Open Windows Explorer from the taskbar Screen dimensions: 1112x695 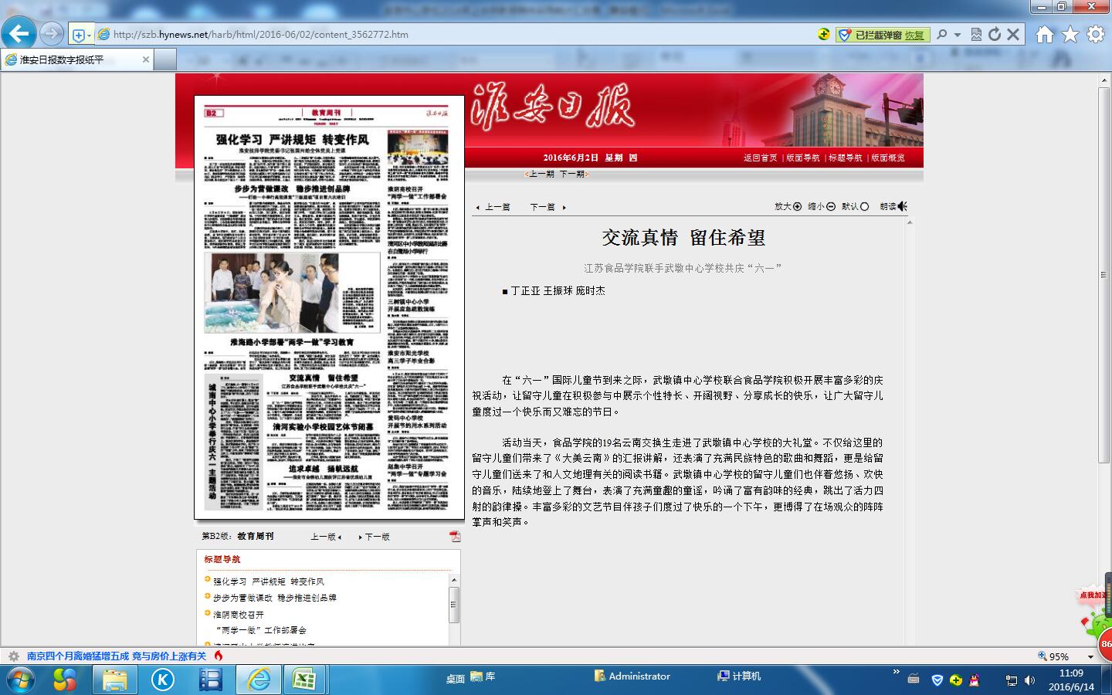(114, 680)
